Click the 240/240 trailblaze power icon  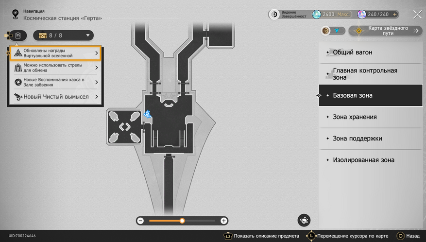coord(361,15)
